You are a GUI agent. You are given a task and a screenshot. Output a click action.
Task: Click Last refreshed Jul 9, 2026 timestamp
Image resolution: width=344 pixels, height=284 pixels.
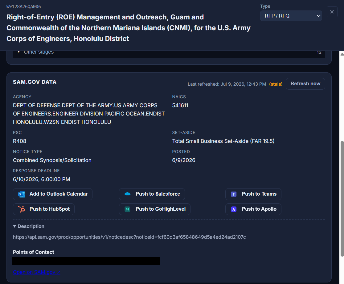point(227,84)
